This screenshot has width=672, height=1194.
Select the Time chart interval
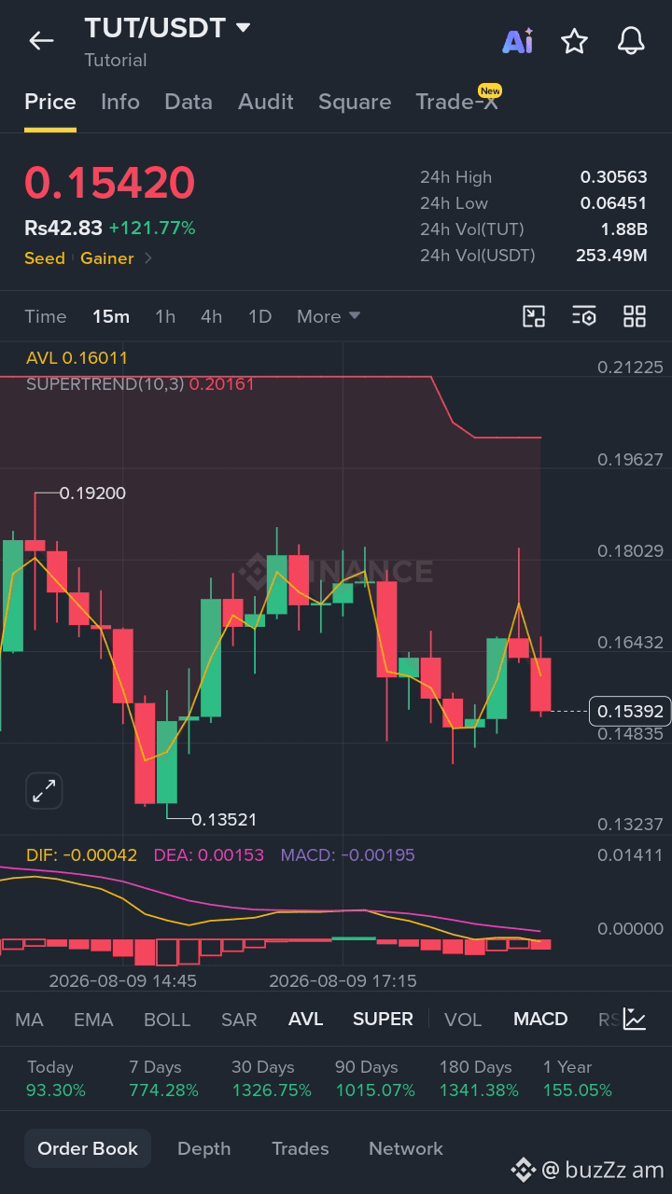(x=46, y=316)
